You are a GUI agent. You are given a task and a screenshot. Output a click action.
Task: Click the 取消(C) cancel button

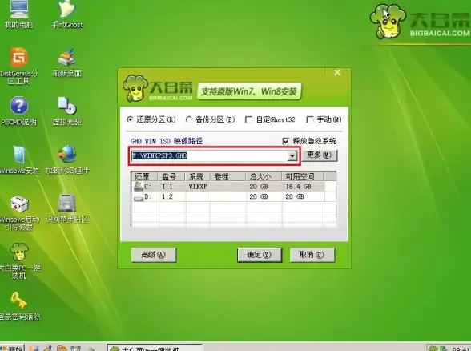pos(312,255)
